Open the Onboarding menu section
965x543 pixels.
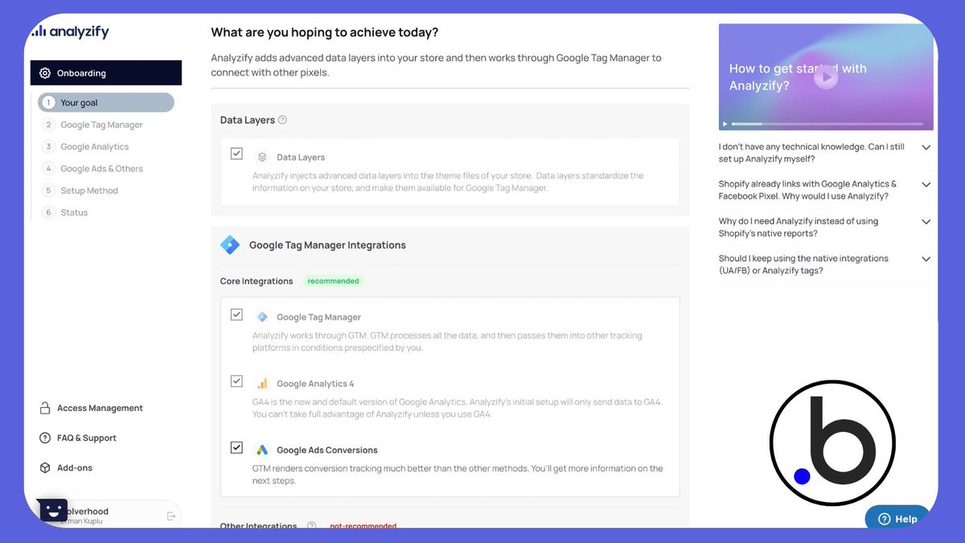click(x=106, y=73)
